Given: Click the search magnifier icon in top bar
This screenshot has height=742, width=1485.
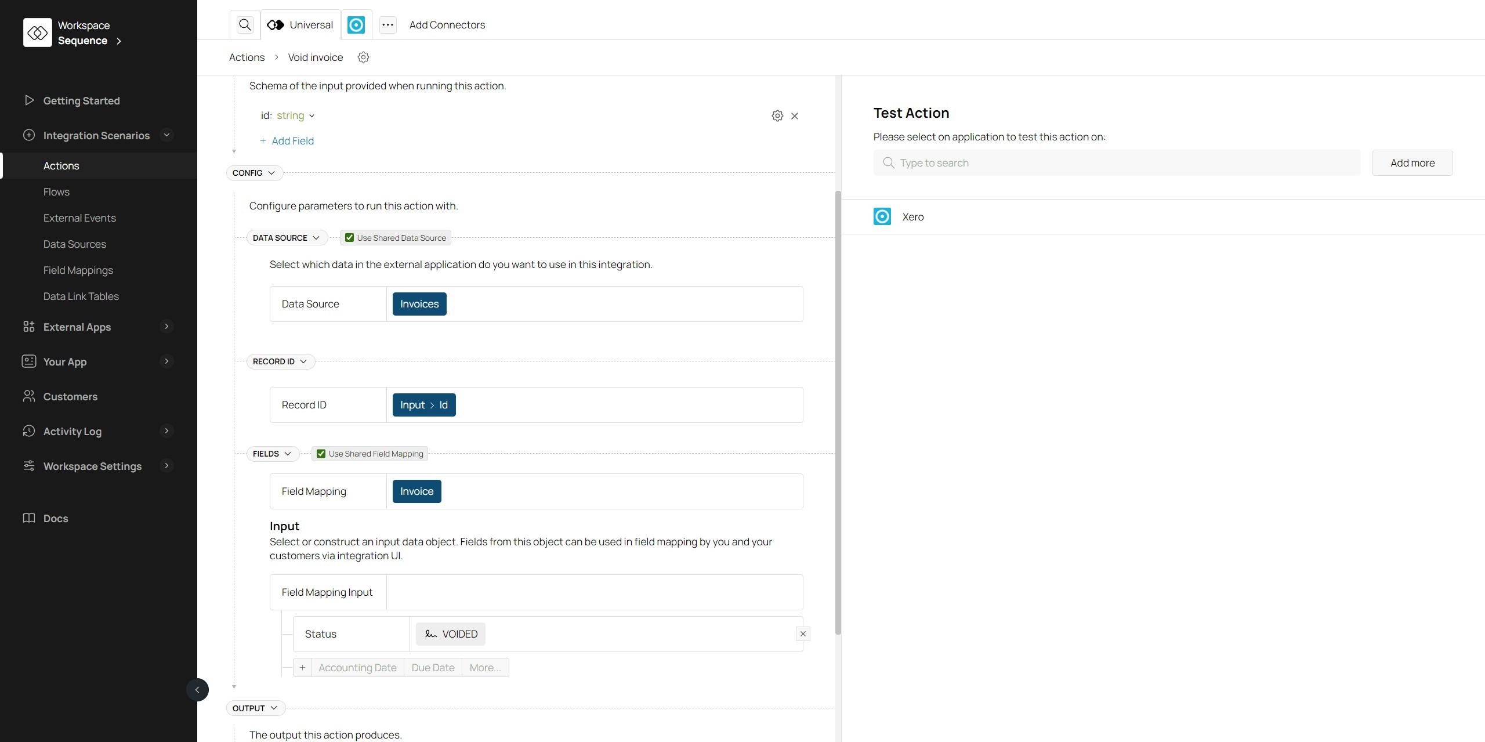Looking at the screenshot, I should [245, 25].
